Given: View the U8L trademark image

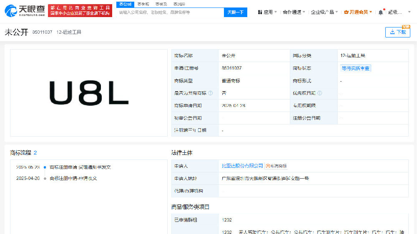Looking at the screenshot, I should 89,93.
